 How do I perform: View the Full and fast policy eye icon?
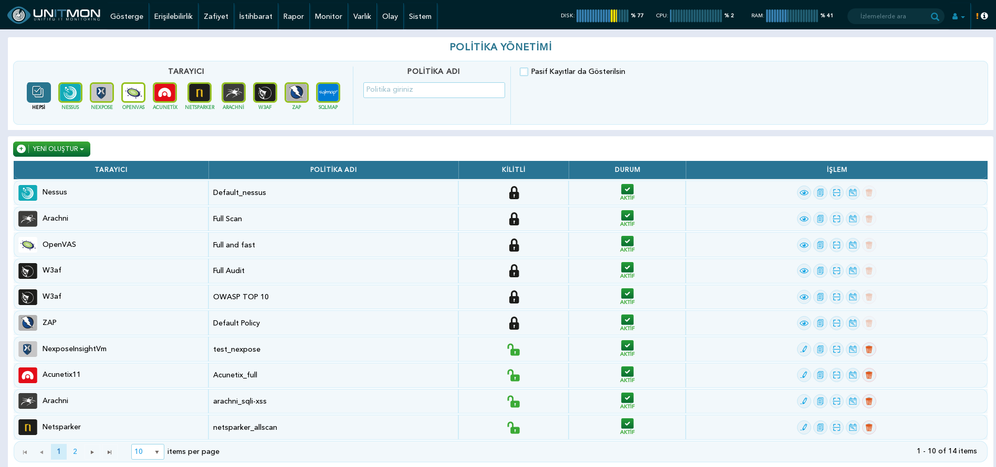tap(804, 245)
